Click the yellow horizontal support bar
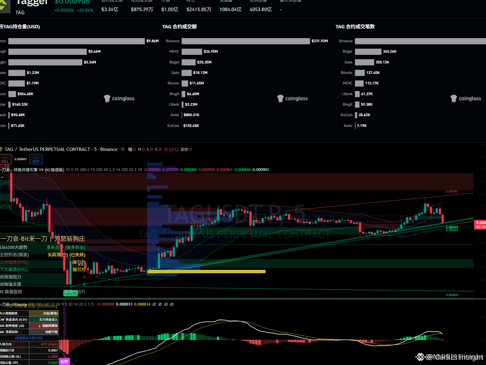Image resolution: width=486 pixels, height=365 pixels. point(206,272)
